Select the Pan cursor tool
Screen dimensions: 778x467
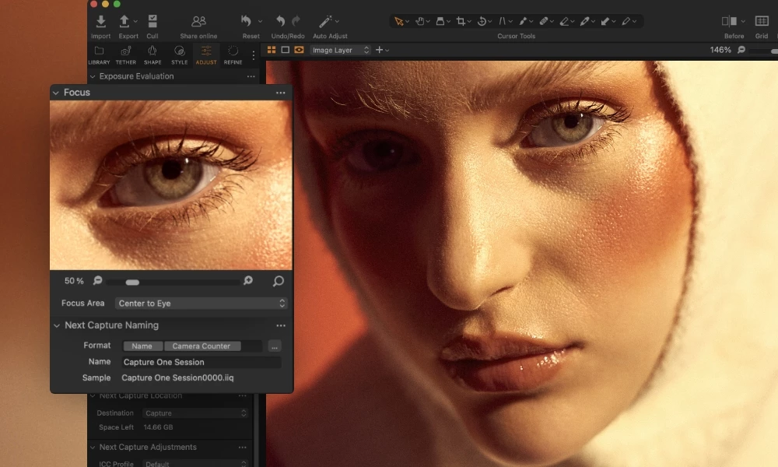[x=420, y=20]
